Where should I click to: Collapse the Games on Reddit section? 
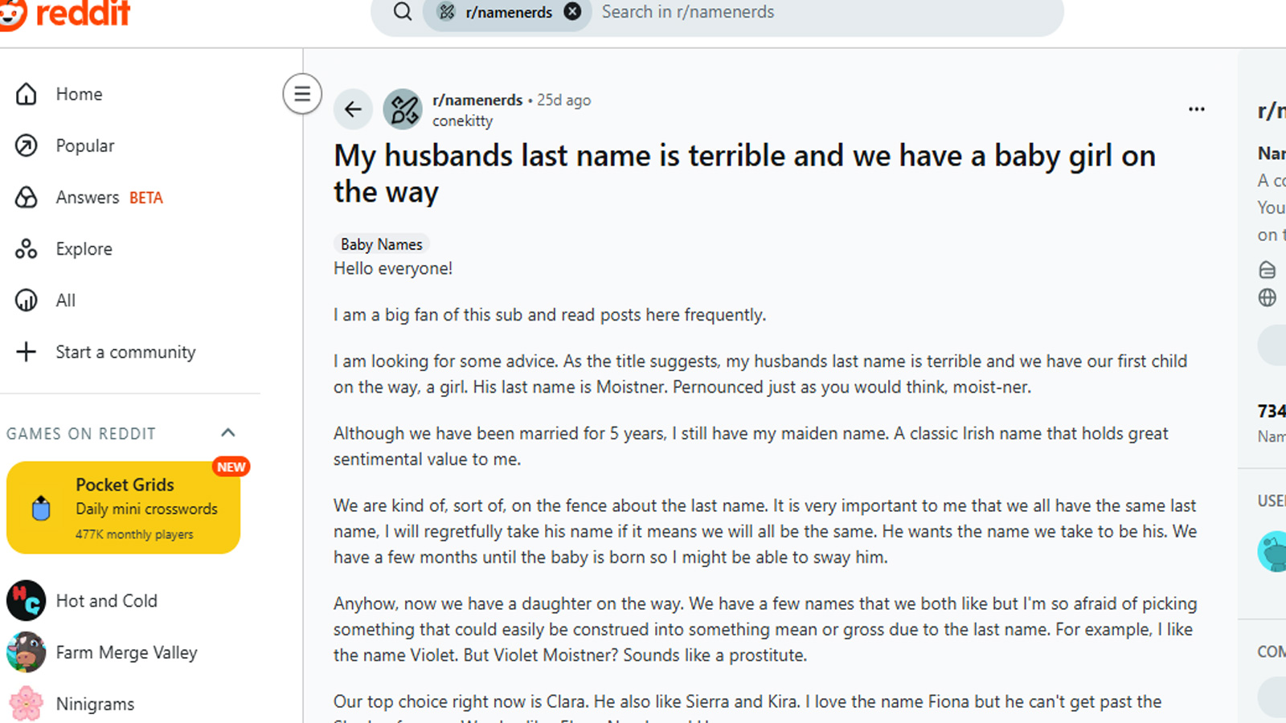coord(228,433)
